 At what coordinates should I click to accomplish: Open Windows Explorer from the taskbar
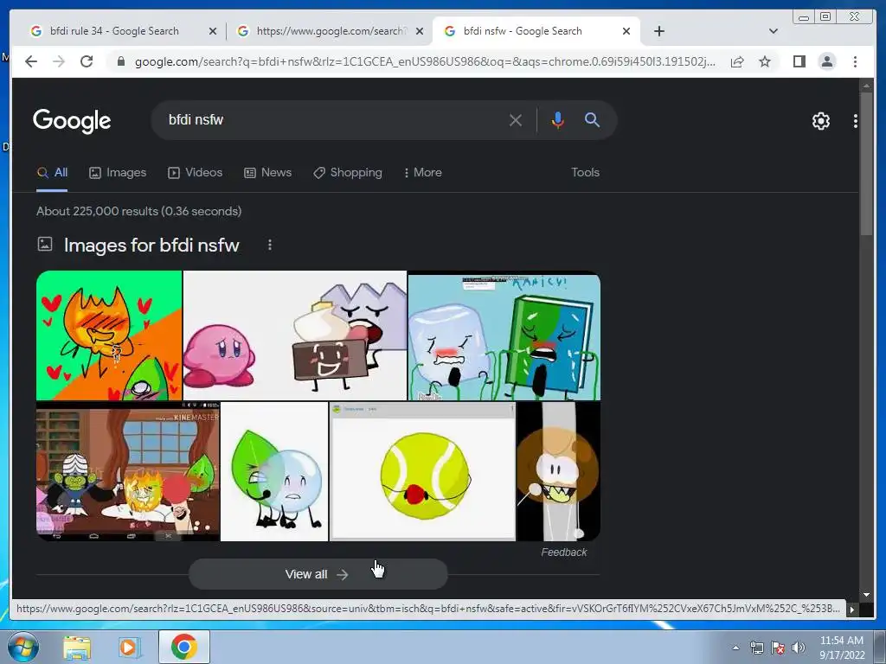pos(77,648)
